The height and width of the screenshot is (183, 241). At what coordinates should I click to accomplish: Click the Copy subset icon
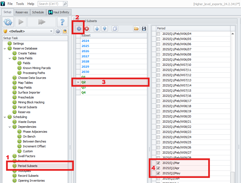(115, 29)
